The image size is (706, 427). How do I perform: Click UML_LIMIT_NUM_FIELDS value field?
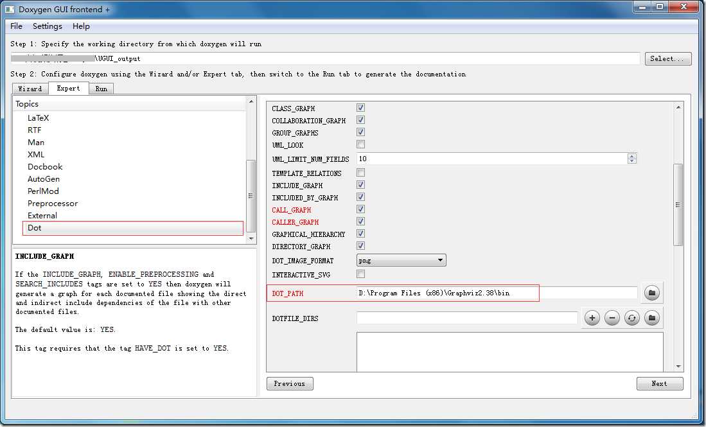[x=492, y=159]
